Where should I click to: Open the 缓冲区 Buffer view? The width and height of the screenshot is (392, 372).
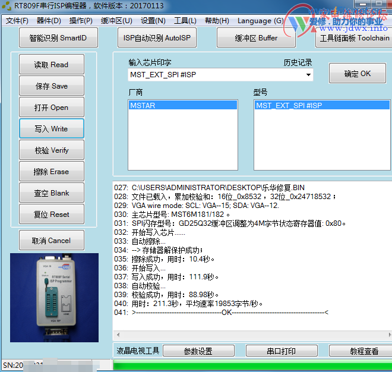click(256, 38)
